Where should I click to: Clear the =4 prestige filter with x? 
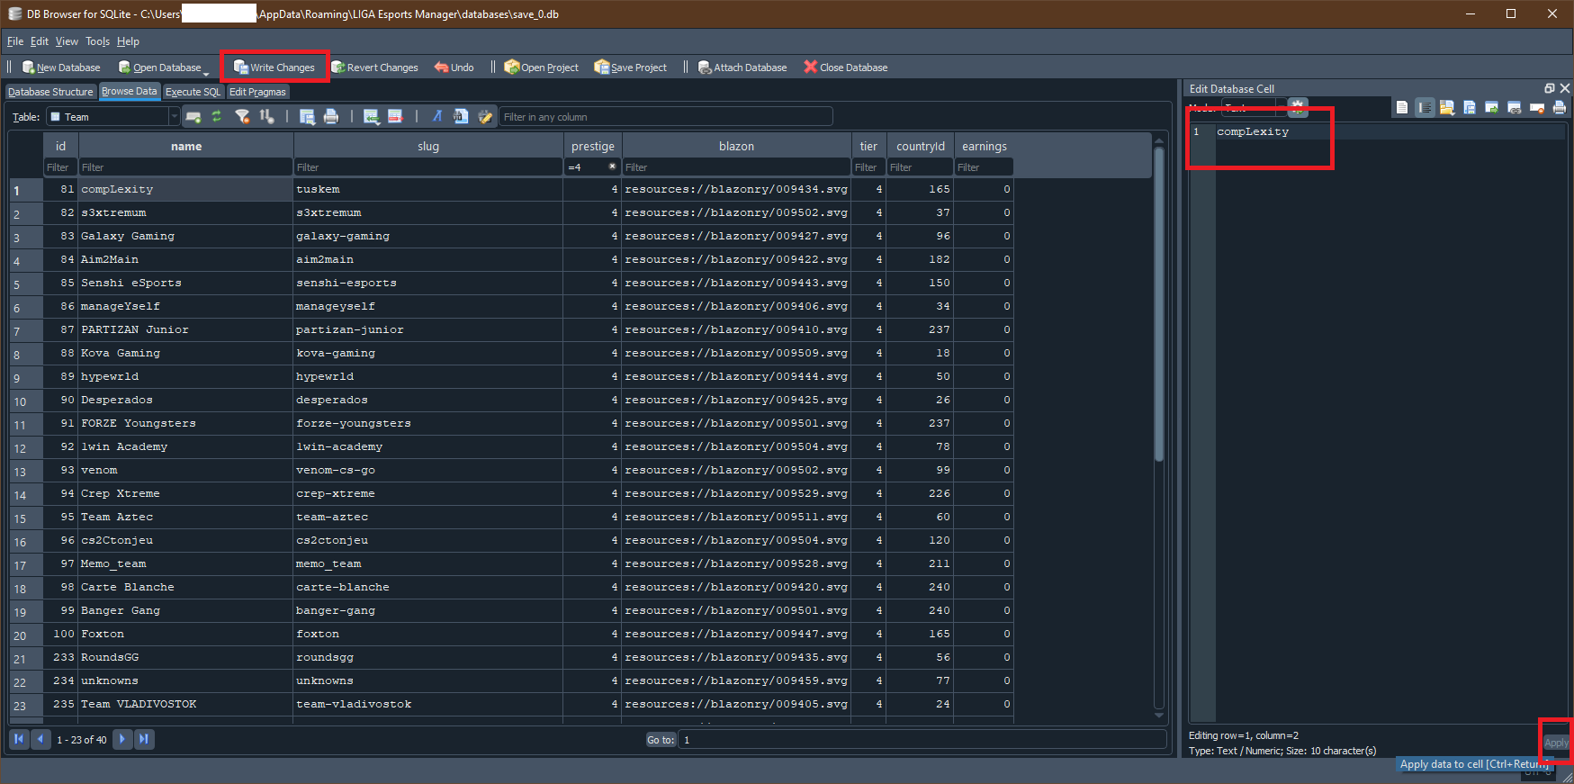tap(612, 167)
